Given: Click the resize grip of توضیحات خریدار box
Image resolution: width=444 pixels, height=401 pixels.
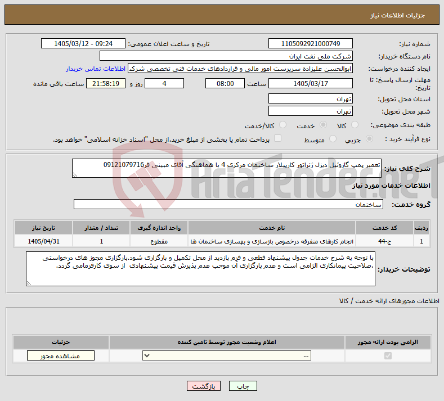Looking at the screenshot, I should (29, 283).
